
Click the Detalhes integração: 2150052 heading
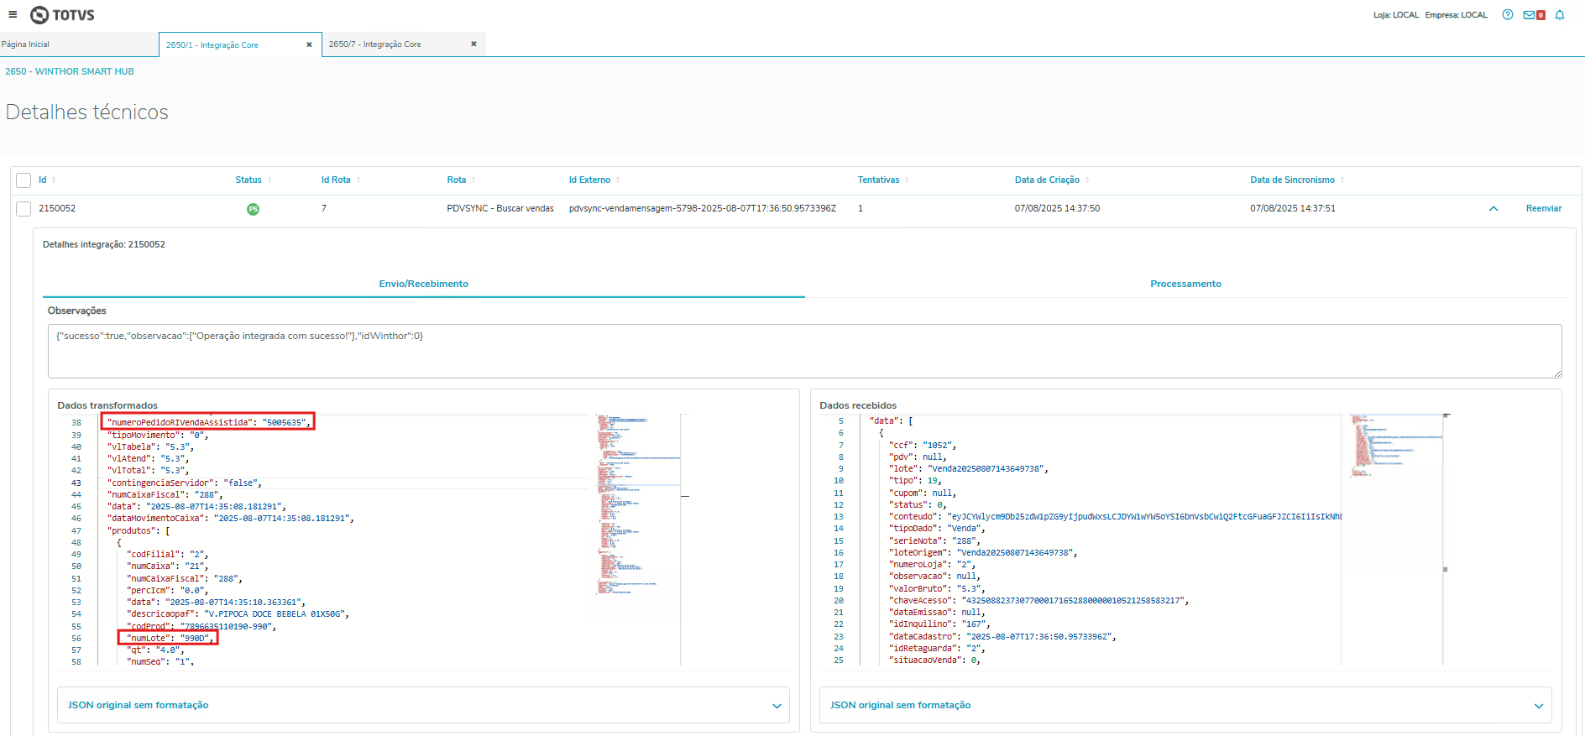(104, 245)
